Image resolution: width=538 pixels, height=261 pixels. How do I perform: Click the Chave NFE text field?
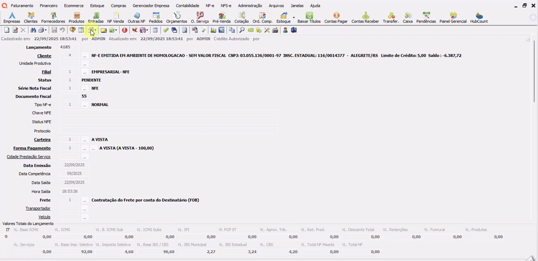[x=169, y=113]
